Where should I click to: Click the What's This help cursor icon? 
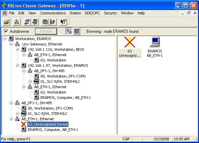[63, 22]
